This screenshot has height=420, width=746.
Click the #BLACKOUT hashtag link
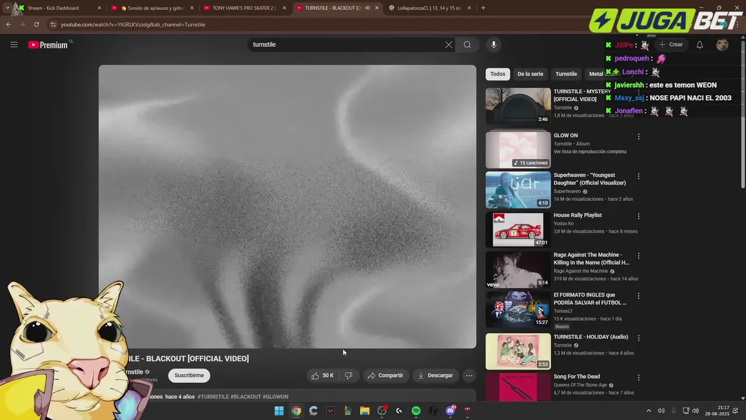point(246,397)
